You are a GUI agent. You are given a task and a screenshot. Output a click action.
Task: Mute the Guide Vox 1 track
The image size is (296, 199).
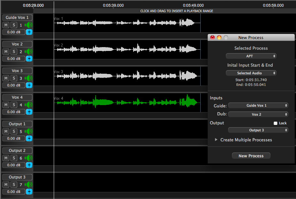(6, 25)
